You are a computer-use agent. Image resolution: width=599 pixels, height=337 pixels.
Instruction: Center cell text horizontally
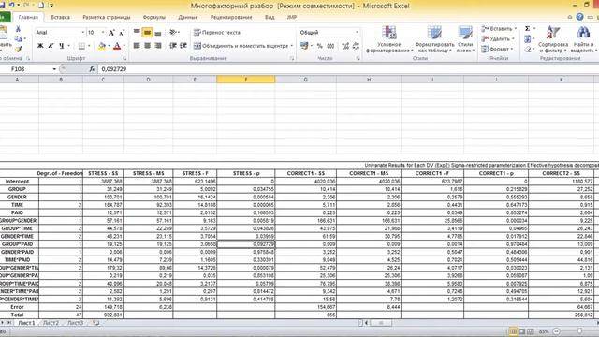148,46
